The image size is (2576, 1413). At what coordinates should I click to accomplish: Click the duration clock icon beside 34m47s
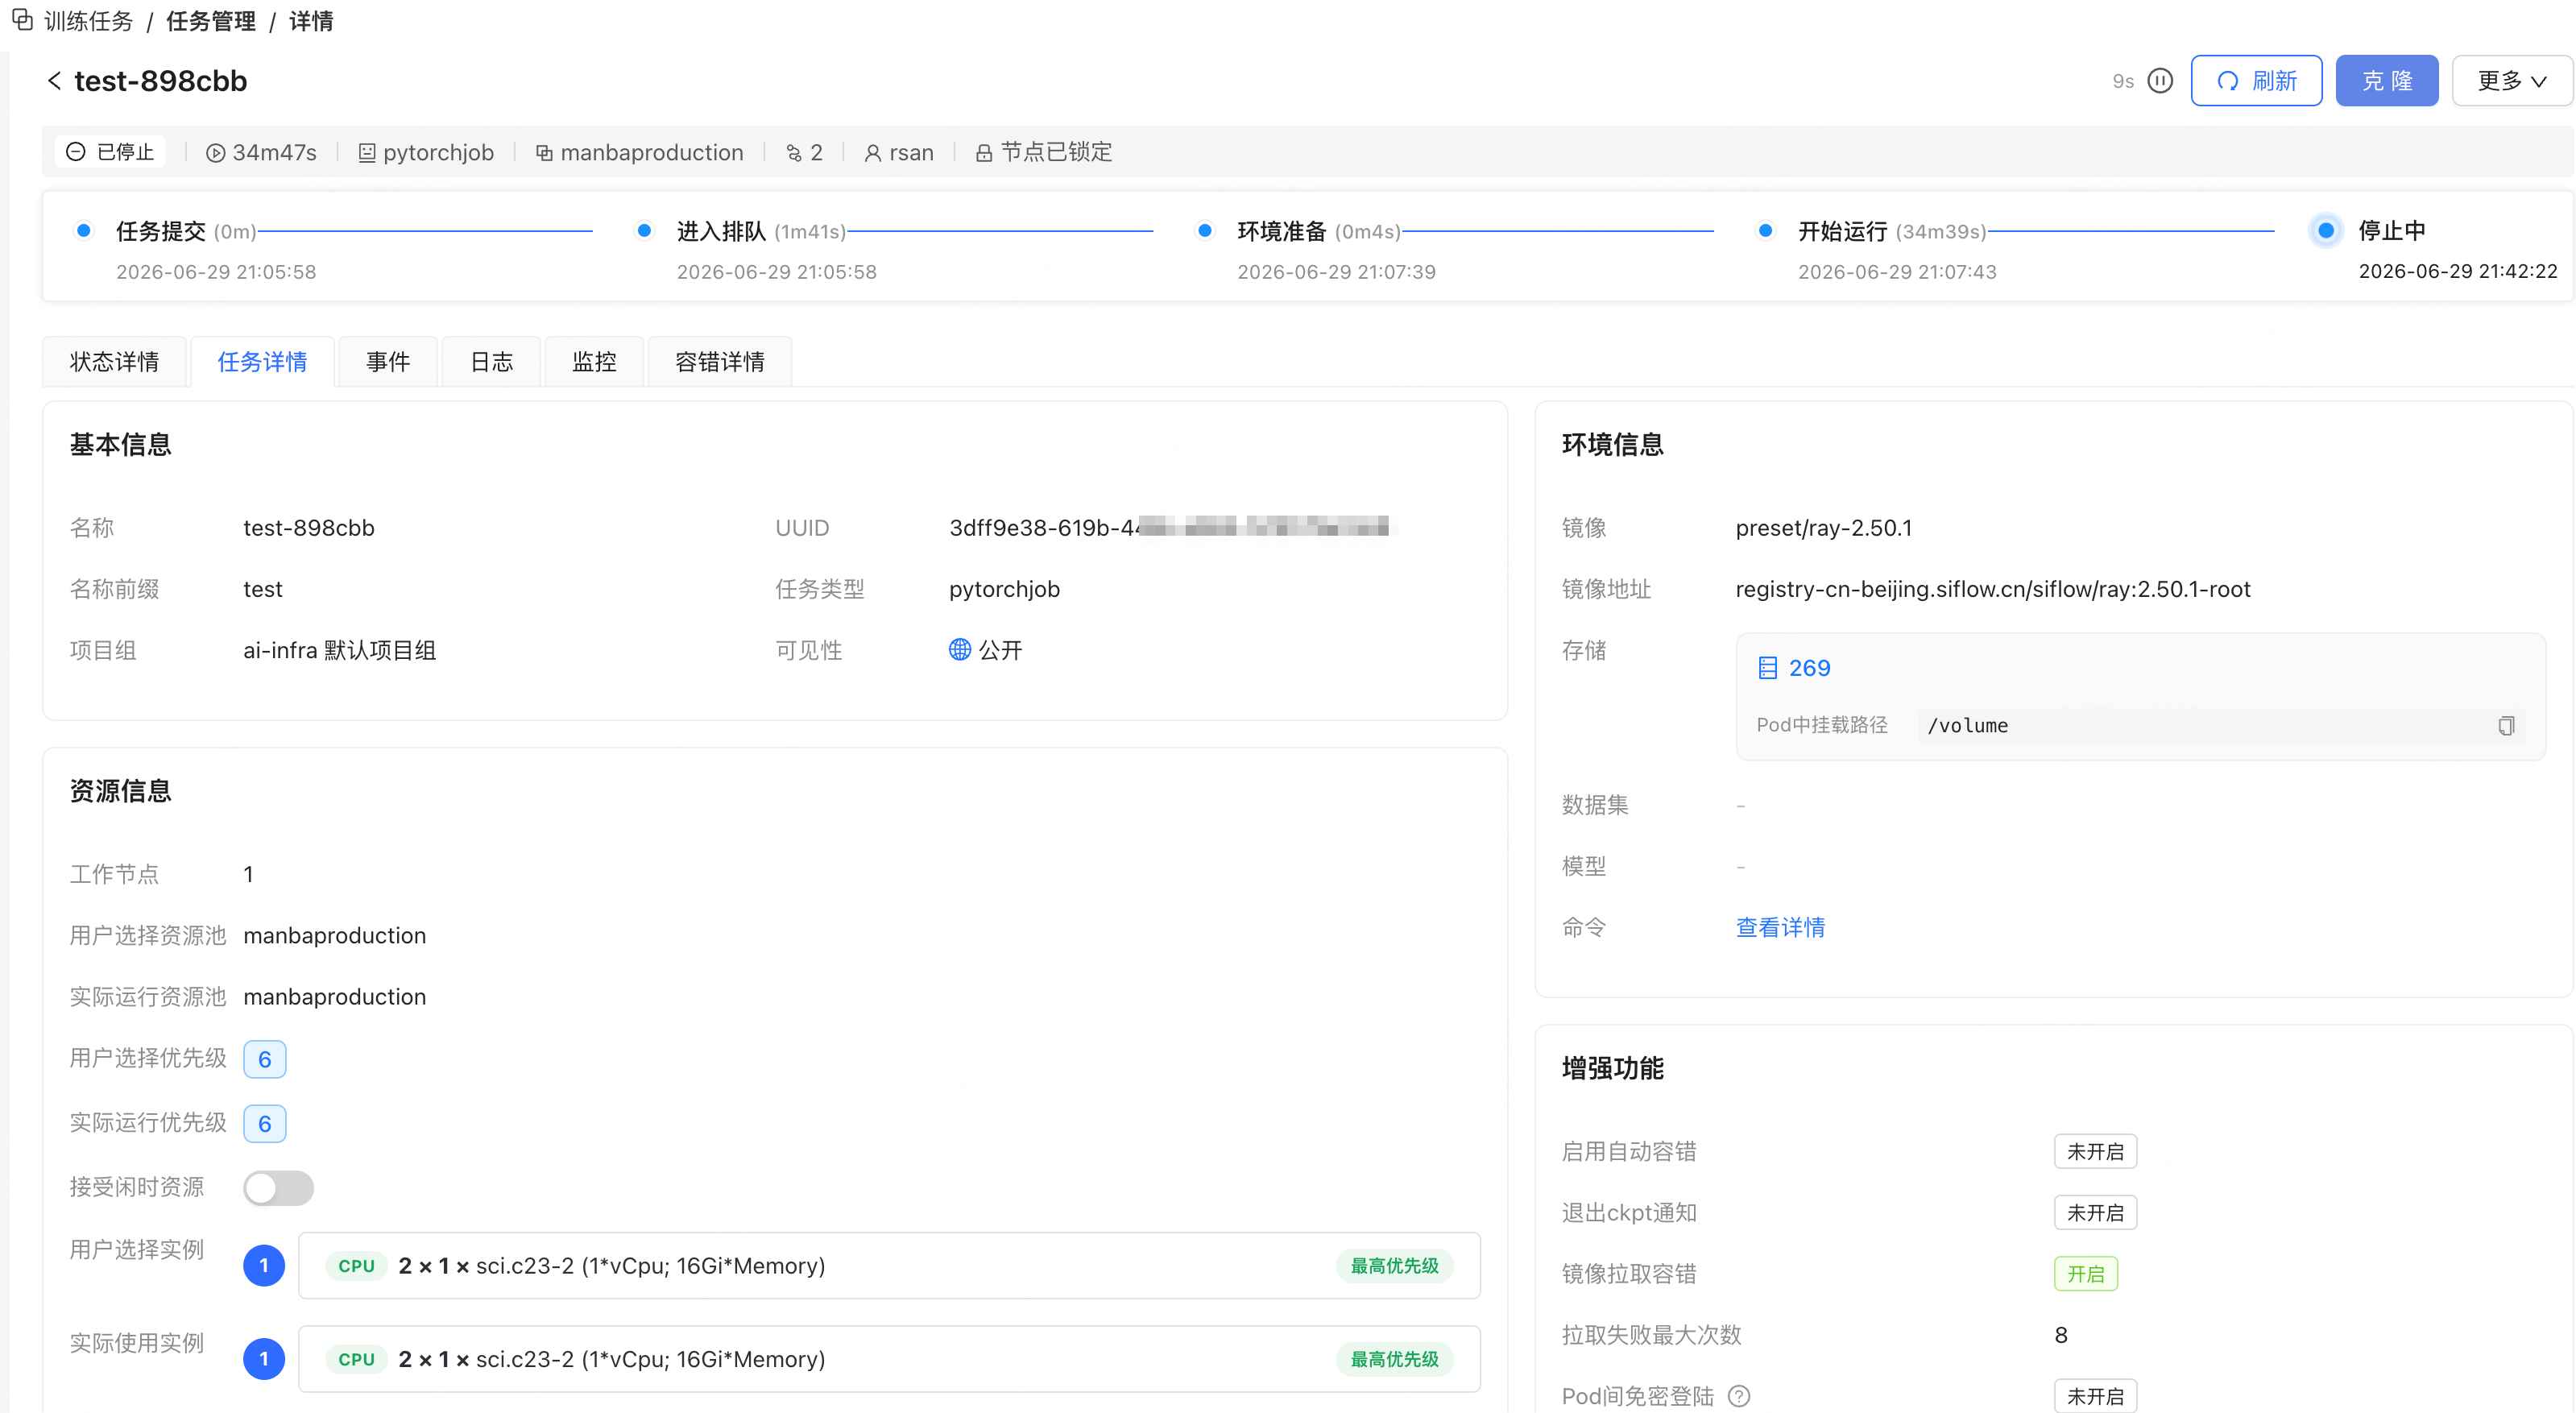(215, 153)
